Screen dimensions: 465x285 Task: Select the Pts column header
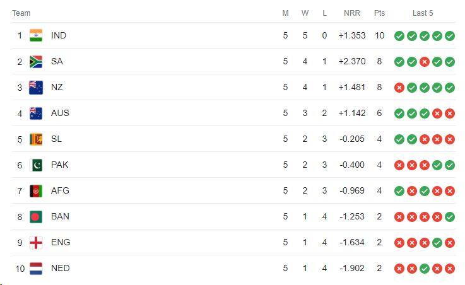(379, 13)
